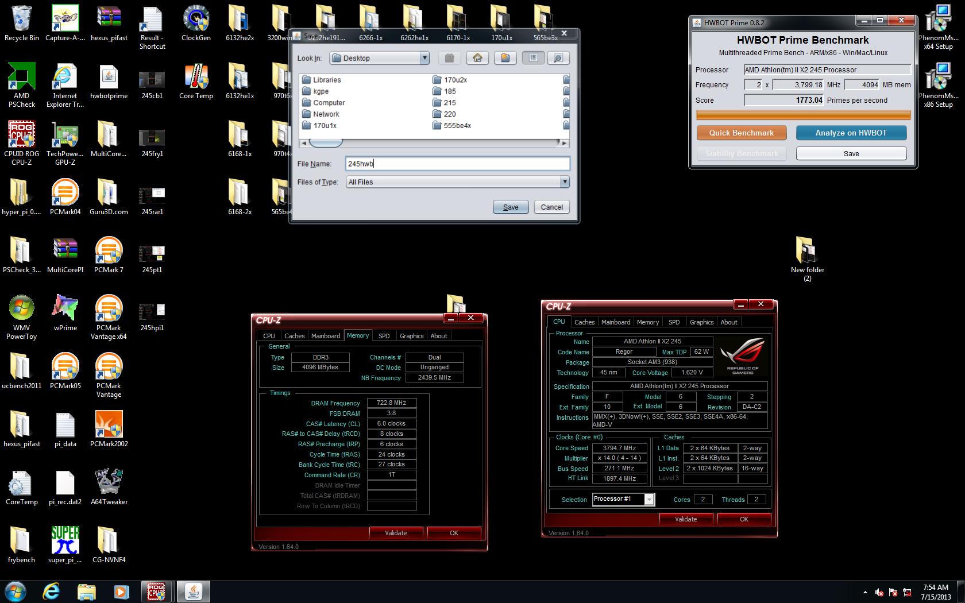
Task: Open the PCMark 7 desktop icon
Action: (x=109, y=255)
